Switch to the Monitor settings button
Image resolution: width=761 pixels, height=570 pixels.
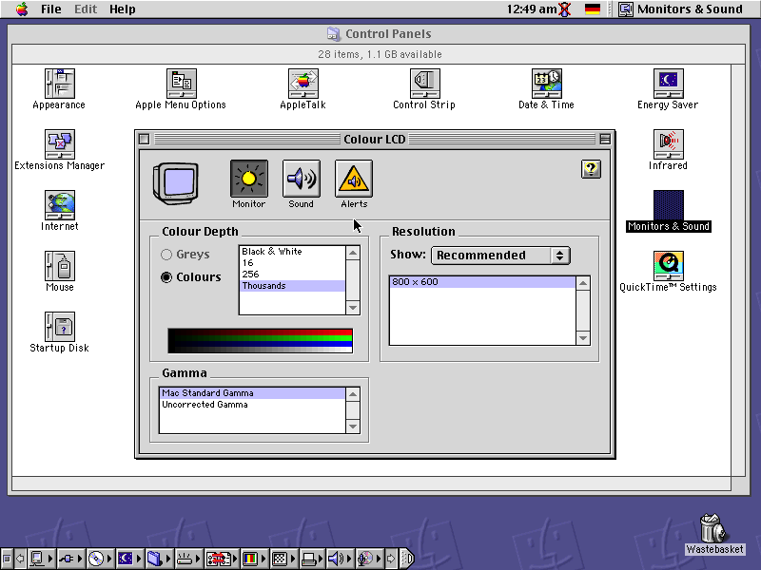point(249,179)
